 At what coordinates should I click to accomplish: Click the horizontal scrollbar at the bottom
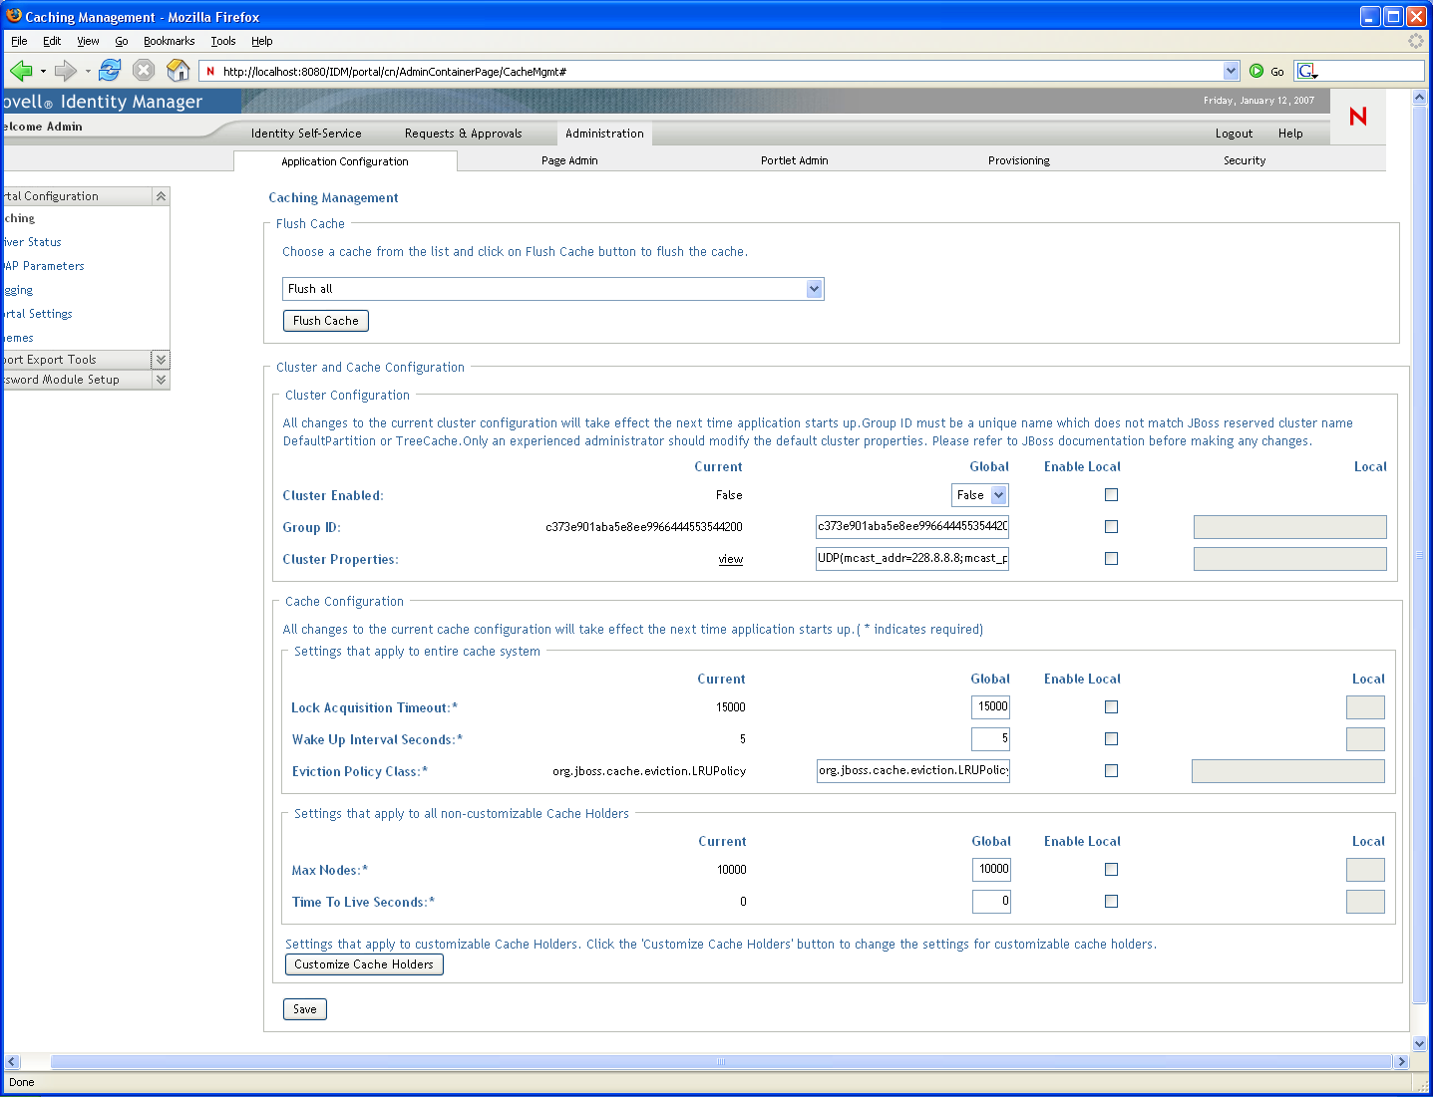(x=720, y=1062)
